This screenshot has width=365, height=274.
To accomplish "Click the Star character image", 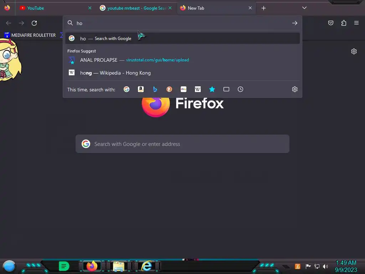I will click(10, 60).
